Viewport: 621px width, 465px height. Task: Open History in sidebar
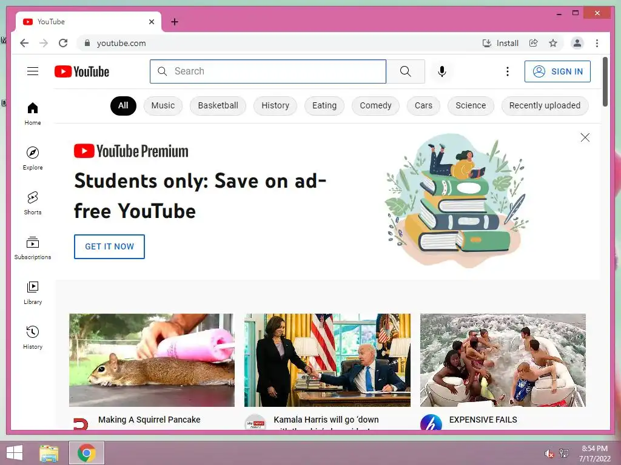tap(33, 337)
